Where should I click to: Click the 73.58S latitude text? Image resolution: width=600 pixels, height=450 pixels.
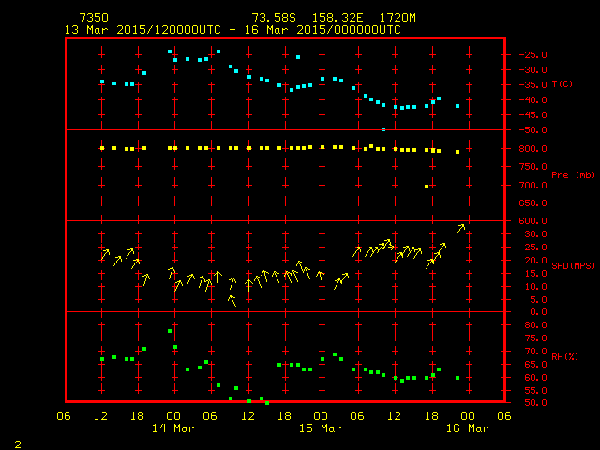[x=271, y=18]
